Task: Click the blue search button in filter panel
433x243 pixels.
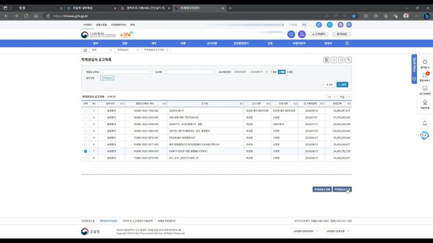Action: [x=342, y=85]
